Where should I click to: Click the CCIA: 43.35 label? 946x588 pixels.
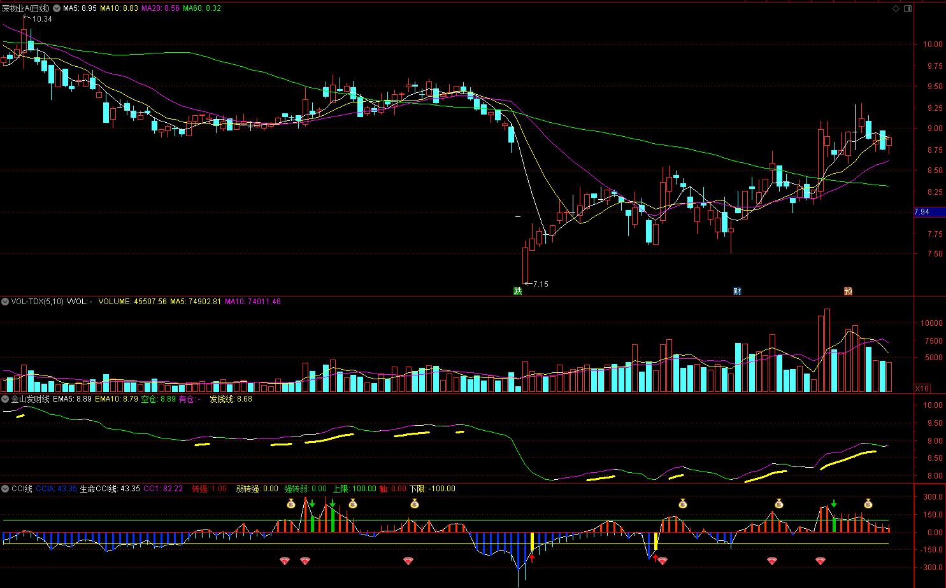(x=56, y=489)
